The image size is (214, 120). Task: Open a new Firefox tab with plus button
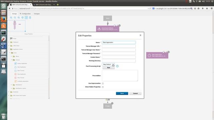[58, 5]
